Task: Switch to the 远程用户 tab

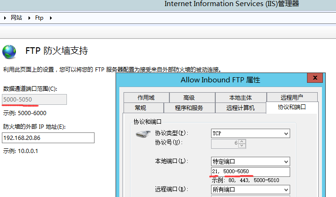Action: click(x=292, y=97)
